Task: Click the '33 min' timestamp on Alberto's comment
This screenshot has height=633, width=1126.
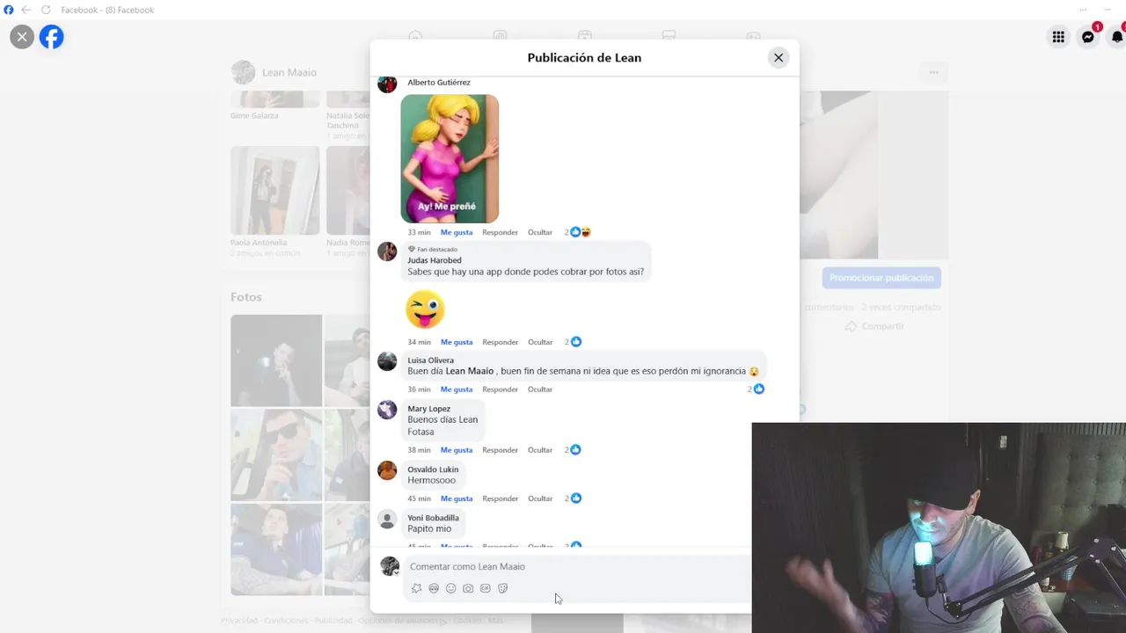Action: click(x=419, y=232)
